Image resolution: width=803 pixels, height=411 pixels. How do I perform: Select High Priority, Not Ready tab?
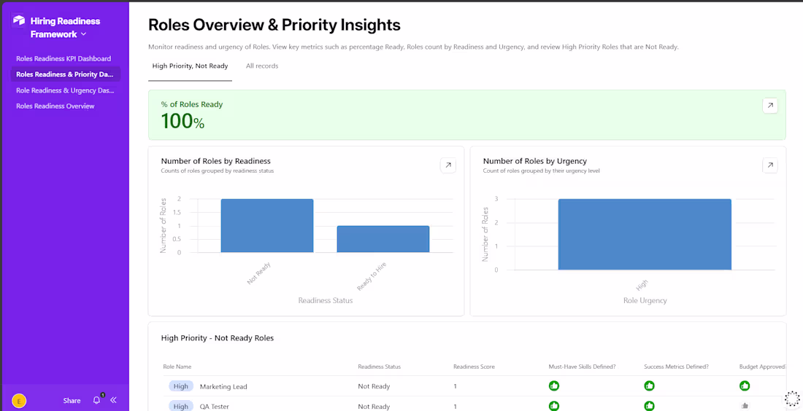tap(190, 66)
